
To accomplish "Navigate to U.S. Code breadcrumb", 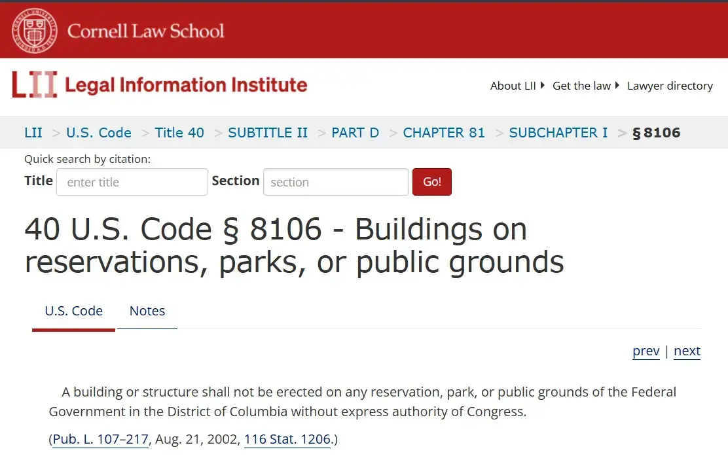I will pos(99,133).
